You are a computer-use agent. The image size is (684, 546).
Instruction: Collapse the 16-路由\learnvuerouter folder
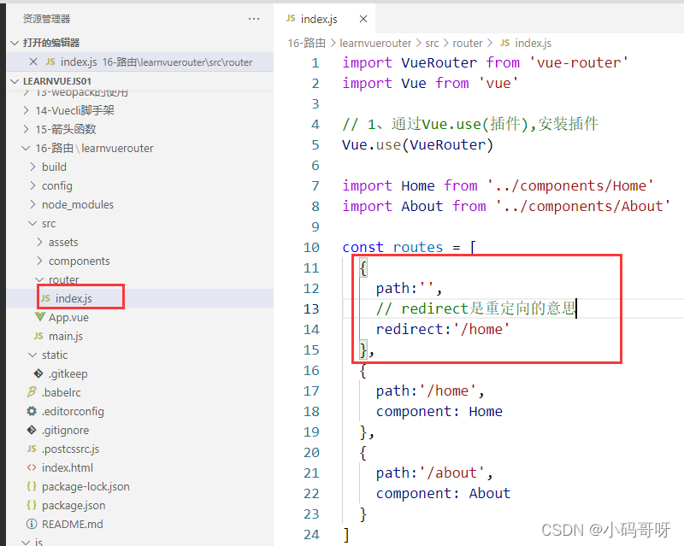pos(27,149)
